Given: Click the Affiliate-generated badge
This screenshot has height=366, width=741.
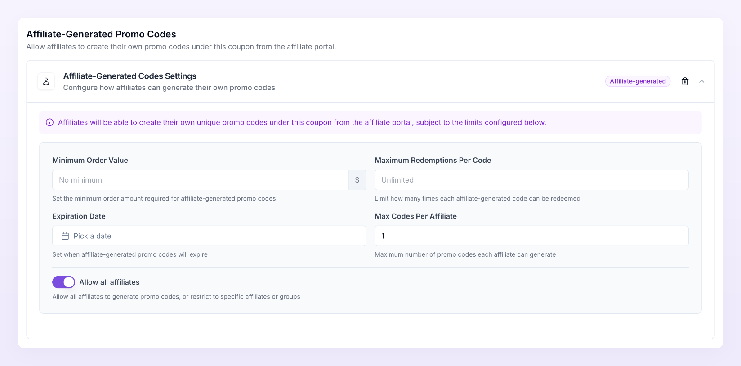Looking at the screenshot, I should tap(638, 81).
